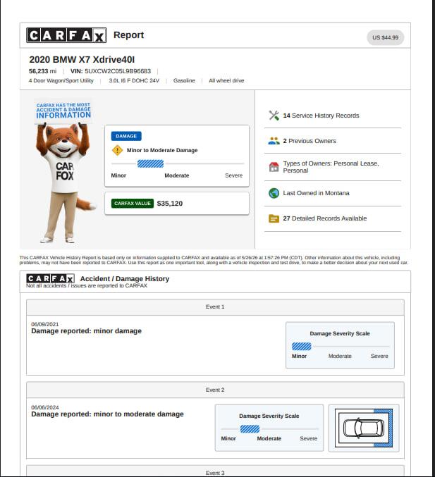Click the Event 1 header bar

pyautogui.click(x=215, y=307)
